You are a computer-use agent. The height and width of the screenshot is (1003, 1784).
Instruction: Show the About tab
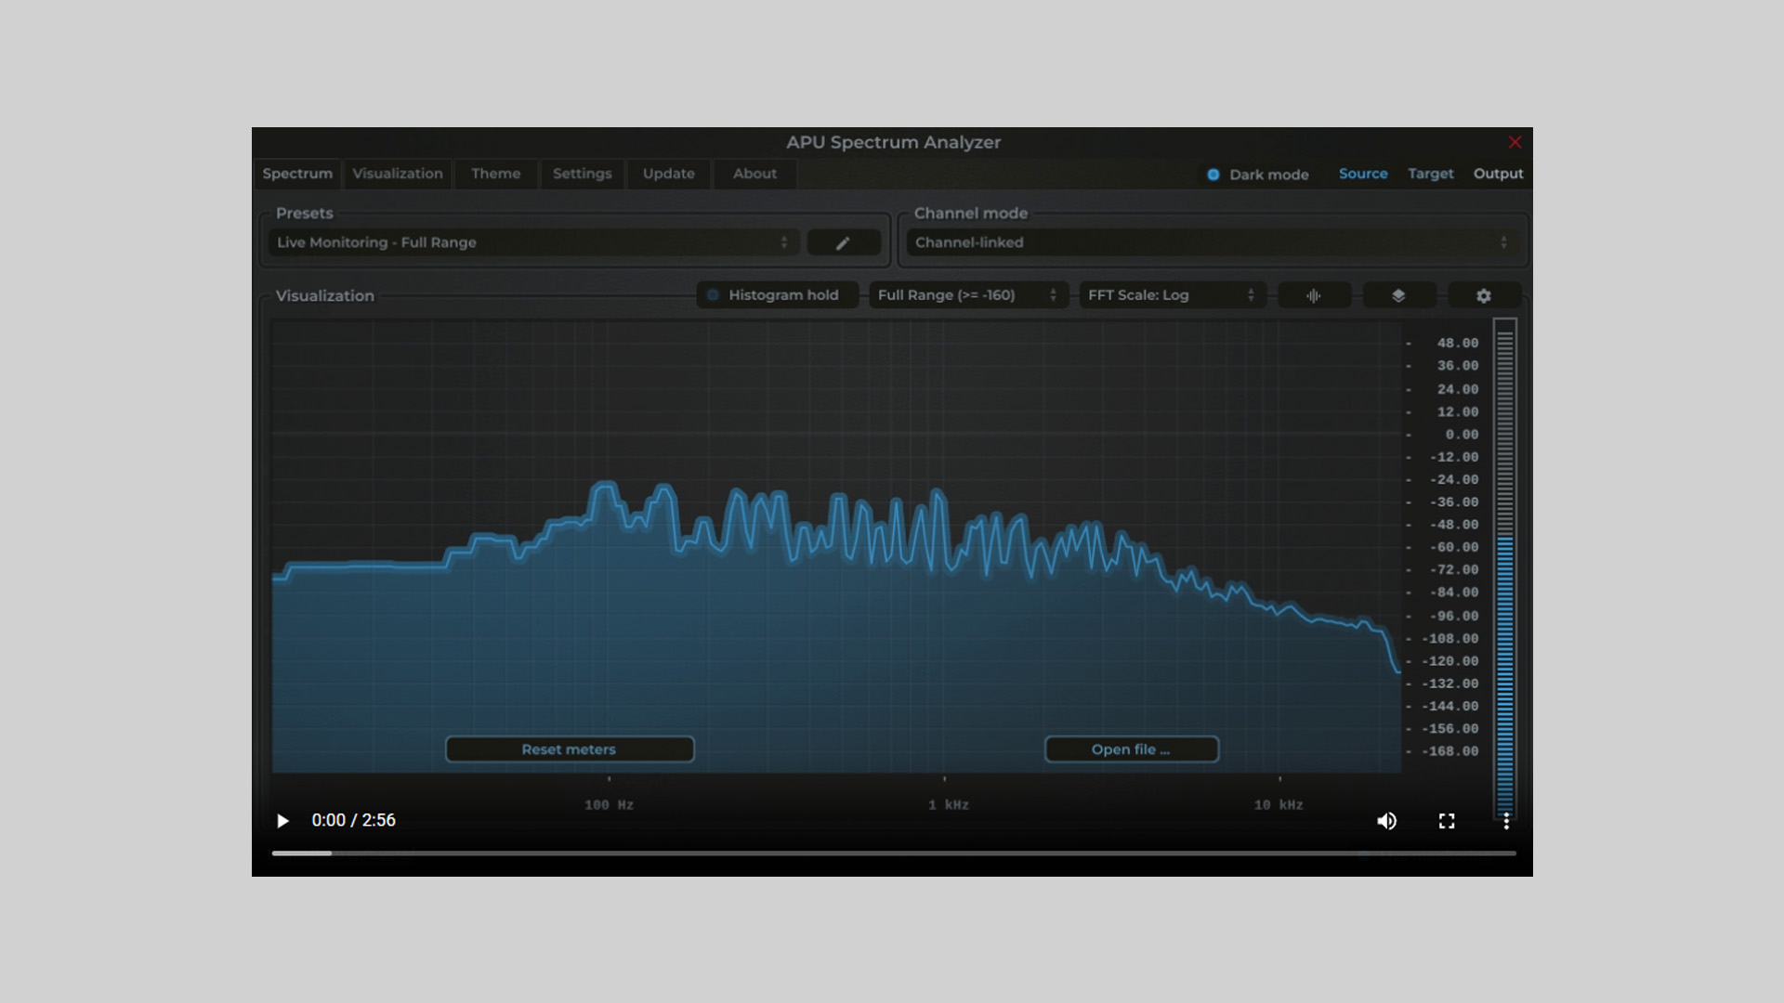tap(754, 174)
